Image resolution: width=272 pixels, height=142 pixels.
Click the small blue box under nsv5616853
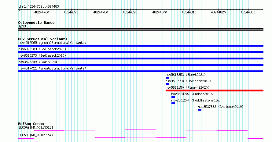(167, 78)
